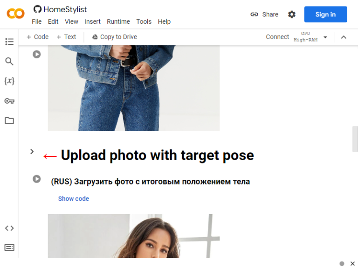The width and height of the screenshot is (358, 269).
Task: Collapse the Upload photo with target pose section
Action: (32, 151)
